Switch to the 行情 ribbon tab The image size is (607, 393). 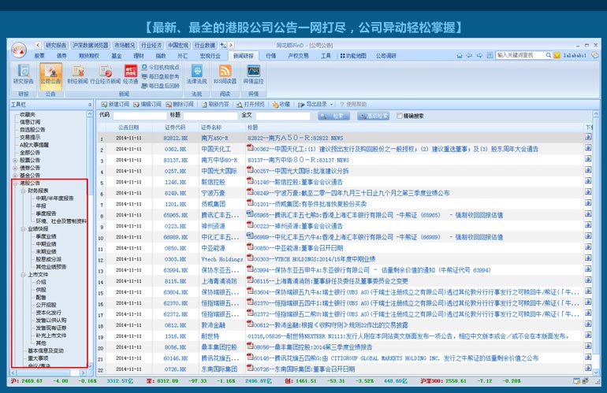coord(271,56)
